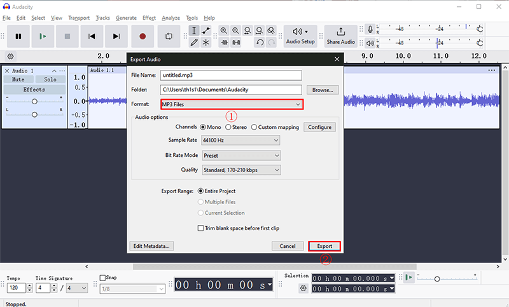Open Share Audio from toolbar
This screenshot has height=307, width=509.
pyautogui.click(x=340, y=36)
